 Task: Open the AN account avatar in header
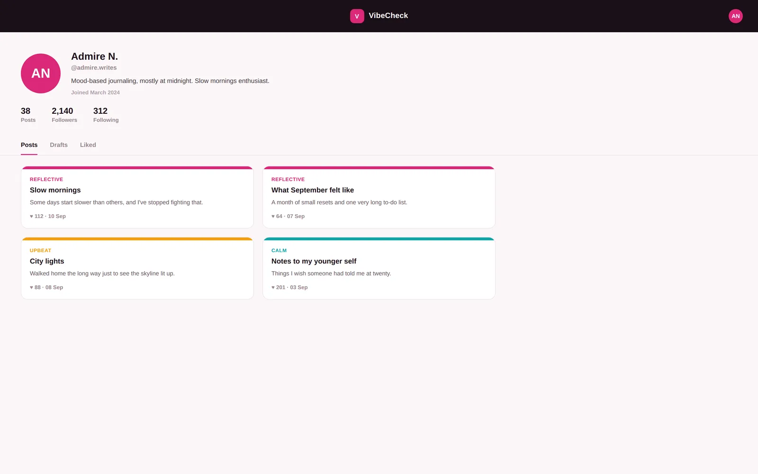pyautogui.click(x=735, y=16)
